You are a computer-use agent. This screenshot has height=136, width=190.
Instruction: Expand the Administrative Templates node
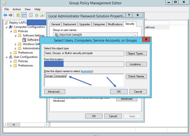[x=16, y=49]
